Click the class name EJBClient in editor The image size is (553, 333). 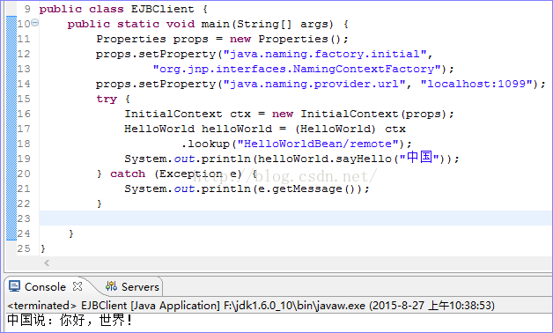[163, 9]
